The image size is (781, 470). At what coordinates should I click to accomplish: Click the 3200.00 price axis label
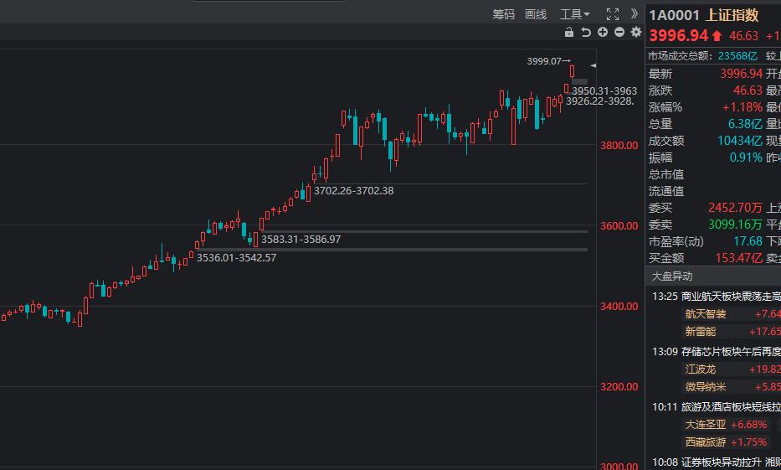click(x=619, y=387)
